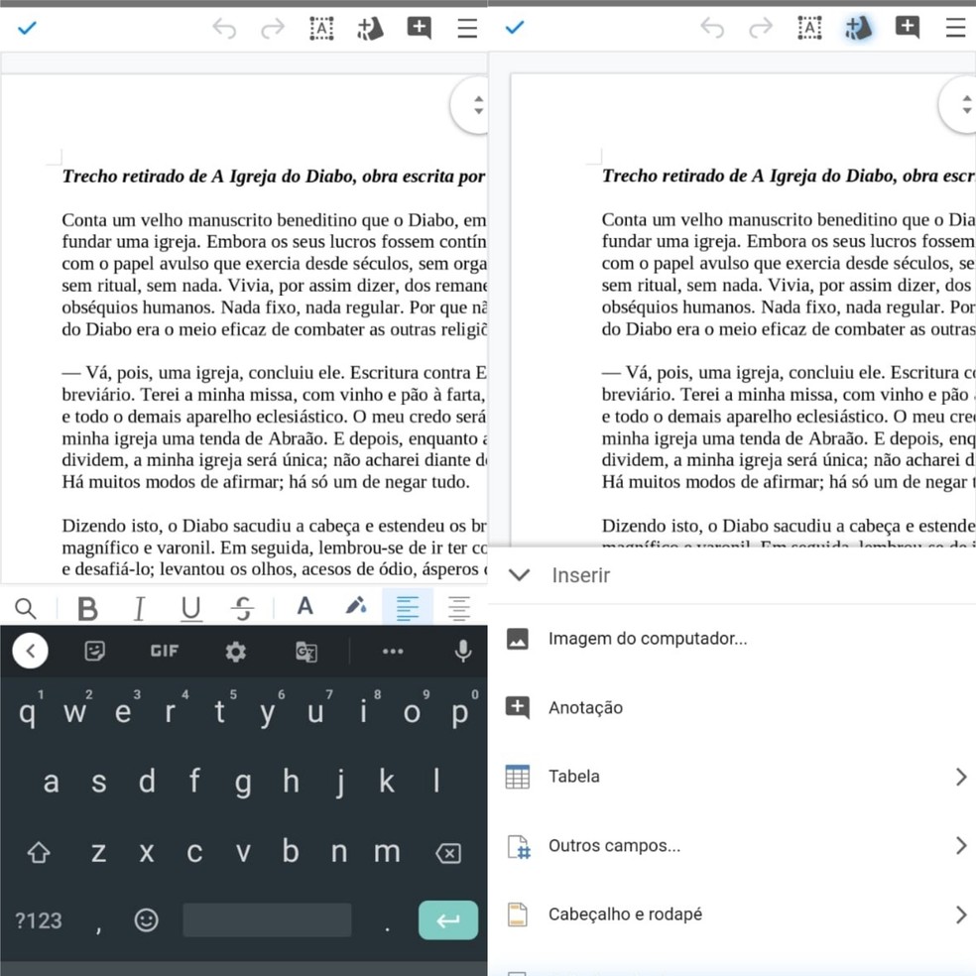The width and height of the screenshot is (976, 976).
Task: Tap the shift key on keyboard
Action: point(39,852)
